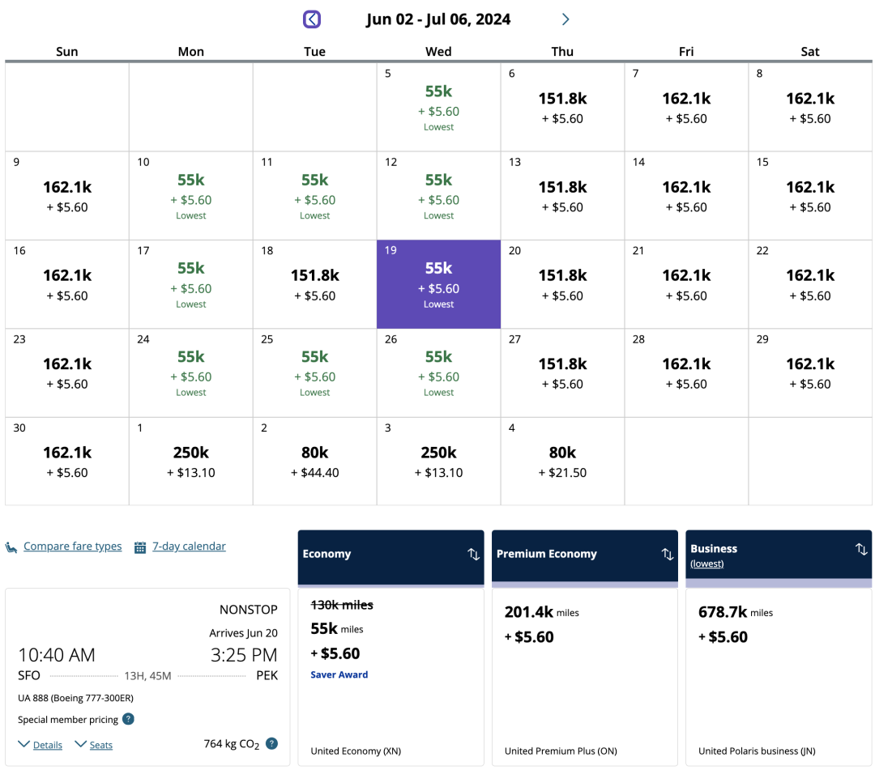Choose Premium Economy 201.4k miles fare
The image size is (875, 770).
[x=584, y=625]
